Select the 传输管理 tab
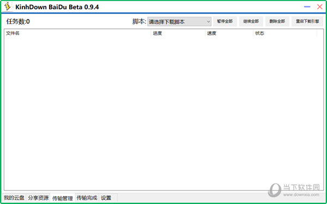This screenshot has width=327, height=204. point(63,198)
